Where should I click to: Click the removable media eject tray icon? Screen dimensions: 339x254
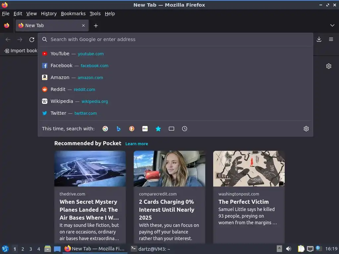[x=279, y=249]
